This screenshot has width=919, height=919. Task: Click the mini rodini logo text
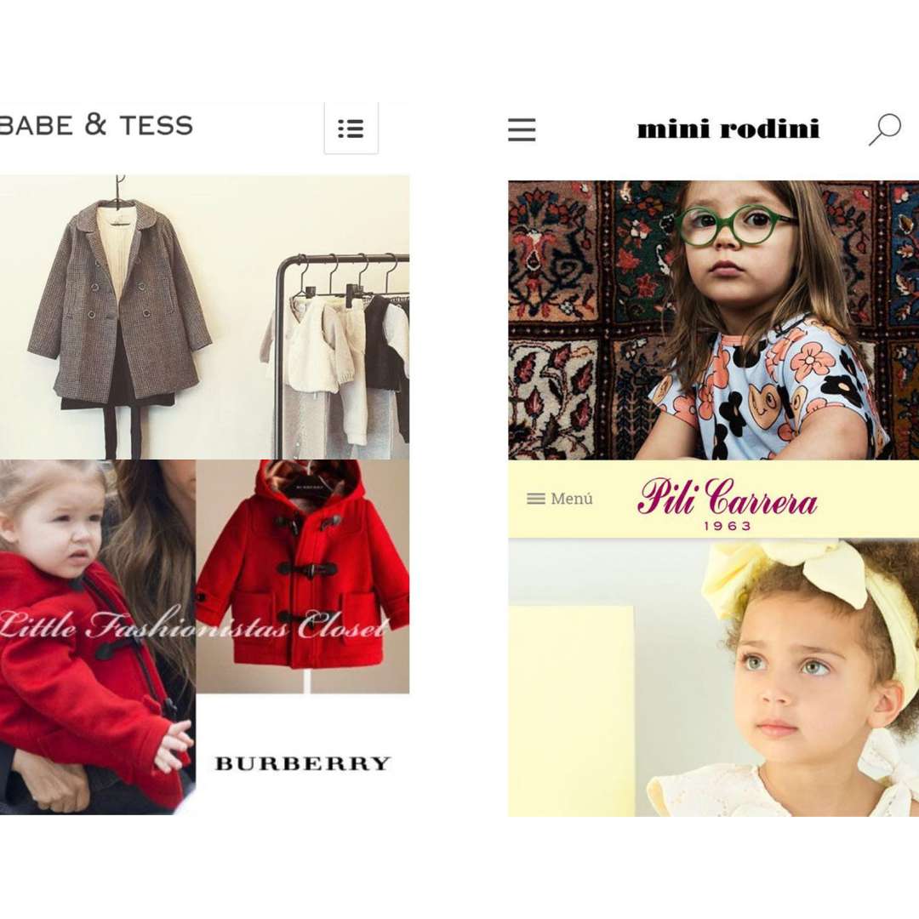[x=728, y=129]
